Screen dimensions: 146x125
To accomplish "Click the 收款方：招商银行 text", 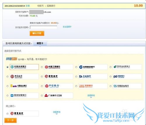I will 46,6.
